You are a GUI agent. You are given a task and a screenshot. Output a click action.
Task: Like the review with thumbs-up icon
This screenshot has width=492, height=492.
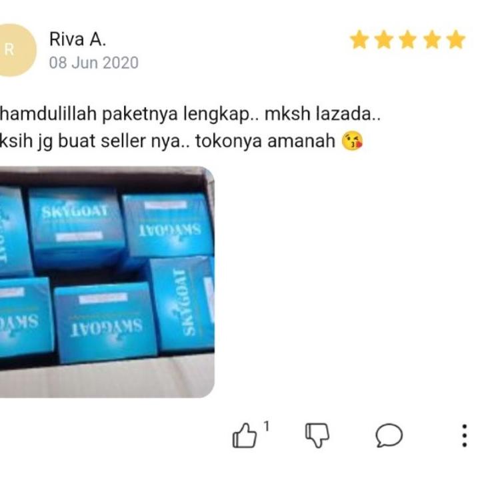click(245, 435)
